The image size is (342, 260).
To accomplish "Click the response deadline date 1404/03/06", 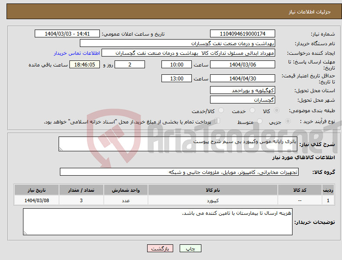I will click(243, 64).
